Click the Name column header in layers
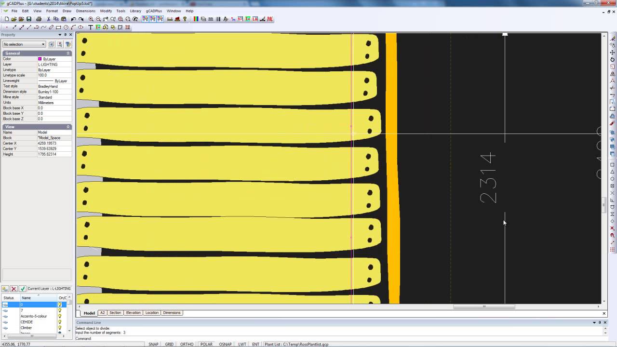 (39, 298)
